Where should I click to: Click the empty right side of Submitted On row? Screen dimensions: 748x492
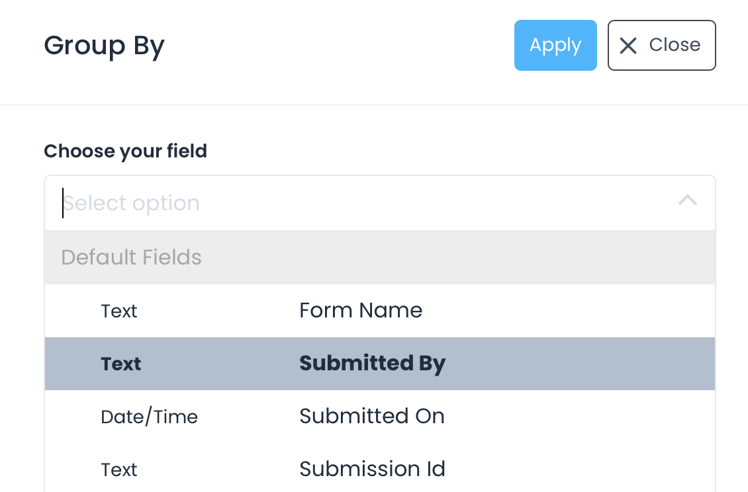coord(596,417)
